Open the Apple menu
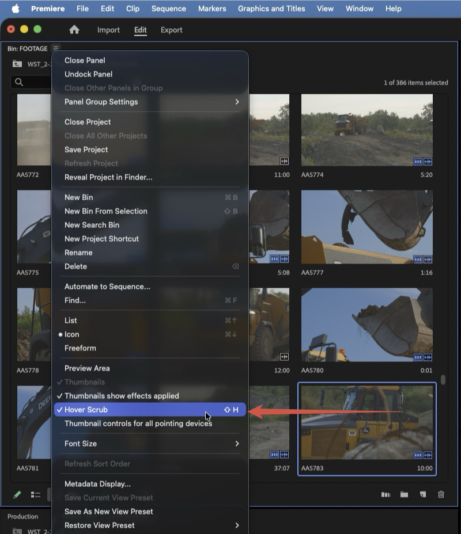 tap(16, 9)
